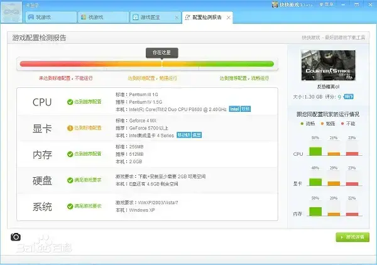Image resolution: width=377 pixels, height=265 pixels.
Task: Click the 游戏配置检测报告 heading
Action: coord(39,38)
